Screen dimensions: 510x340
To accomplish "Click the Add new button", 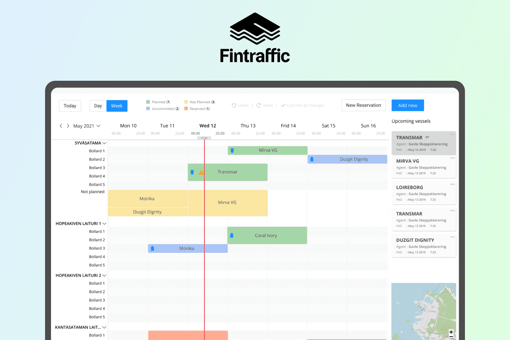I will (408, 105).
